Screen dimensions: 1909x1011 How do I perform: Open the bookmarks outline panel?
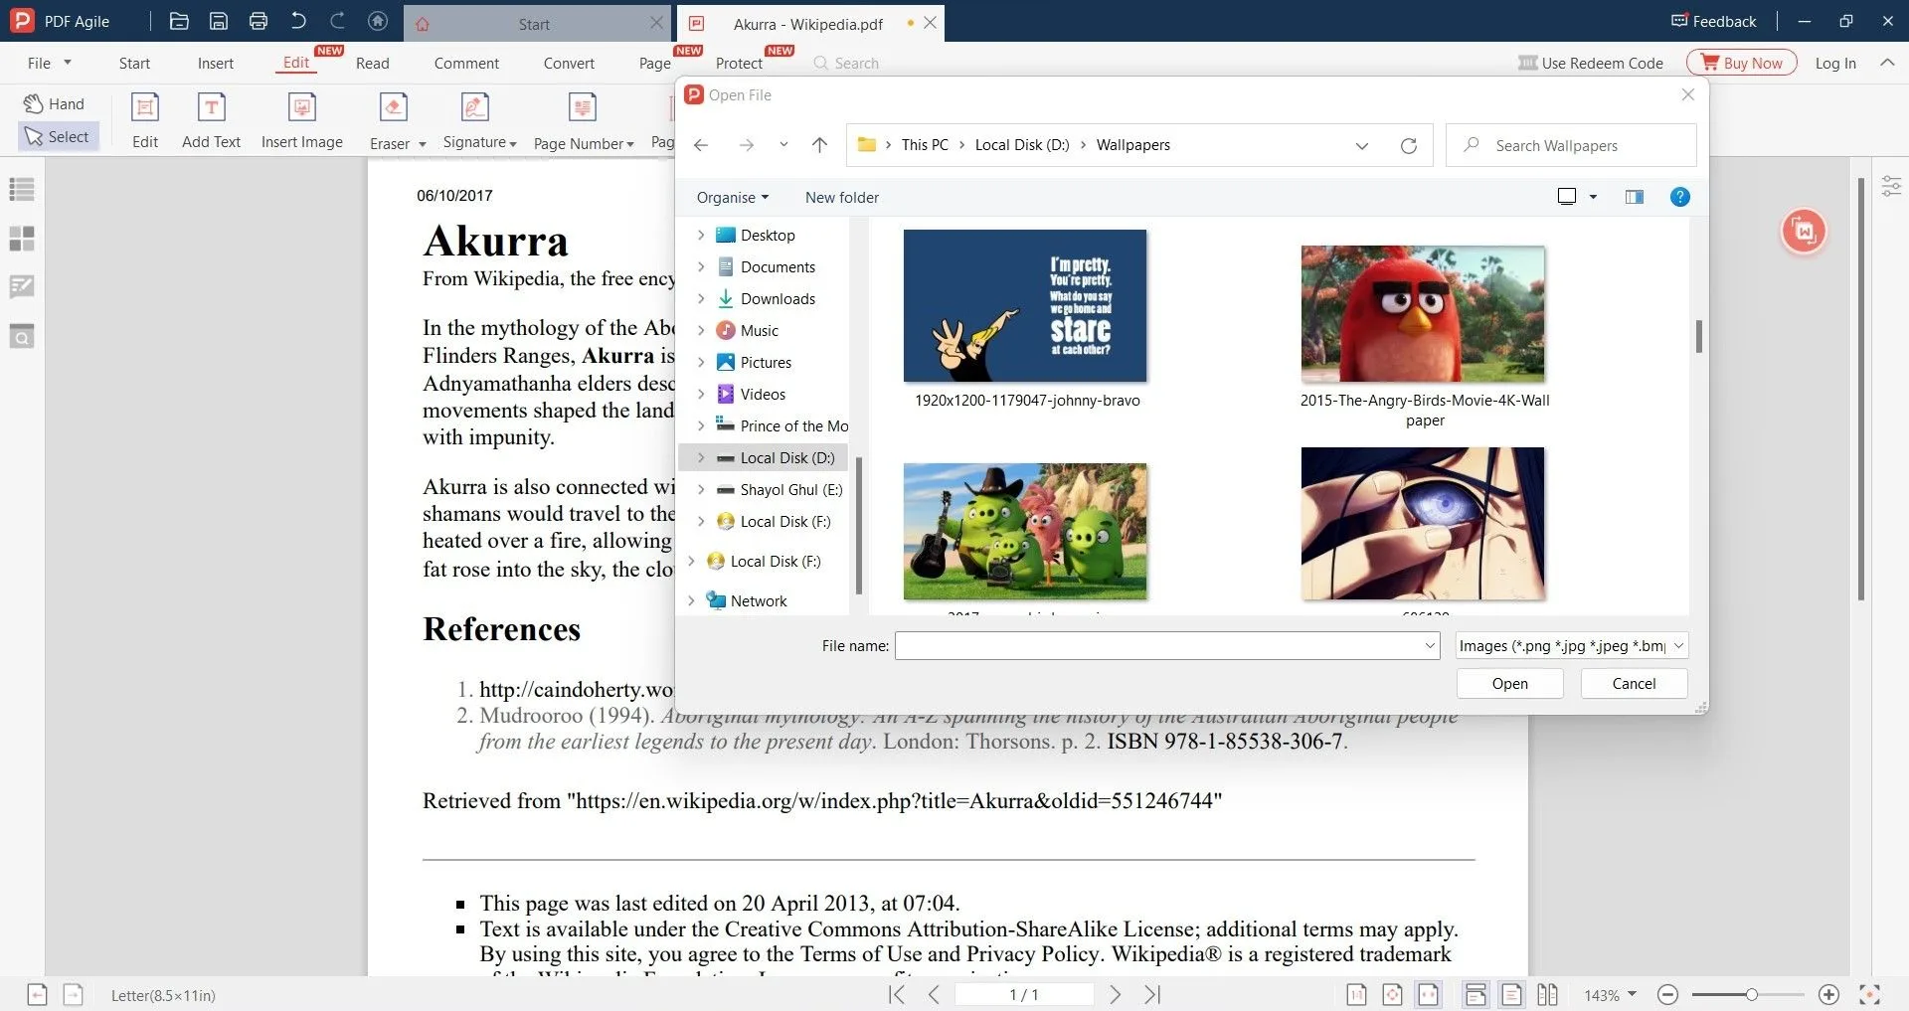click(21, 190)
